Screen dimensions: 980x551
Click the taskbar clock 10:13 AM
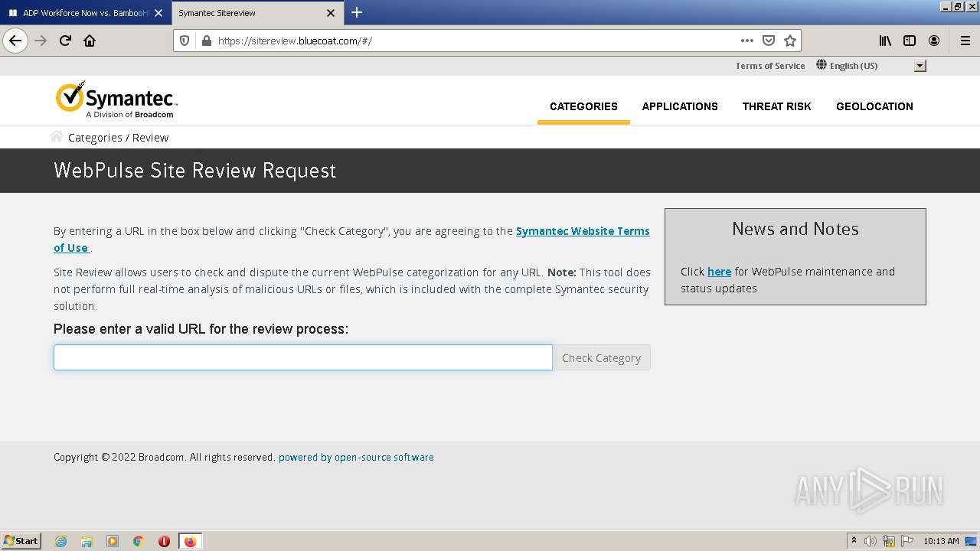click(941, 541)
